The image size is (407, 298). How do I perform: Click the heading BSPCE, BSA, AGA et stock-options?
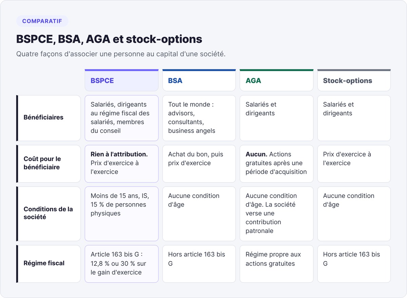(x=109, y=39)
